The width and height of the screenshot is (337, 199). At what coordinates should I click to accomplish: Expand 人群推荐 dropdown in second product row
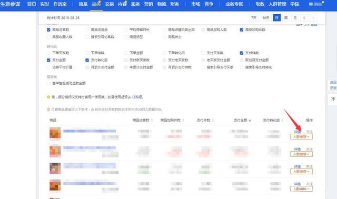tap(301, 154)
